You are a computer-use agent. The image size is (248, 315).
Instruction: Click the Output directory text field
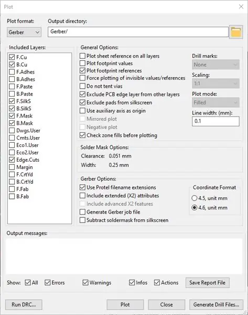point(138,32)
